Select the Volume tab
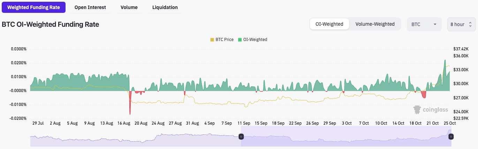This screenshot has width=478, height=149. [x=129, y=7]
